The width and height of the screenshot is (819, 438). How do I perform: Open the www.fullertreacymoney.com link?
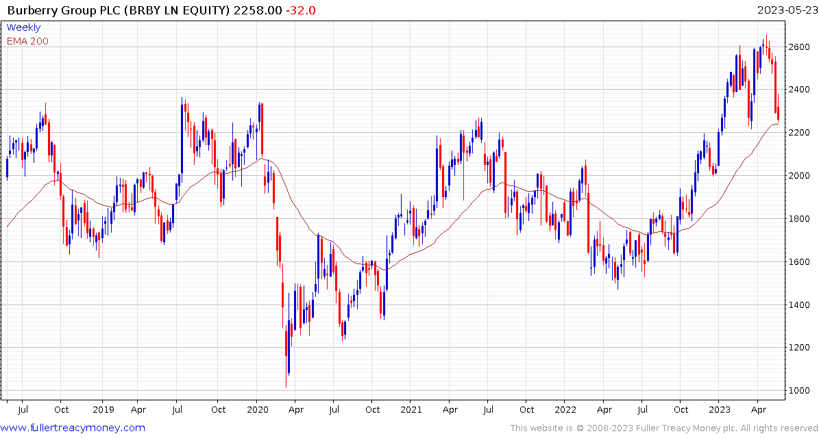coord(73,428)
